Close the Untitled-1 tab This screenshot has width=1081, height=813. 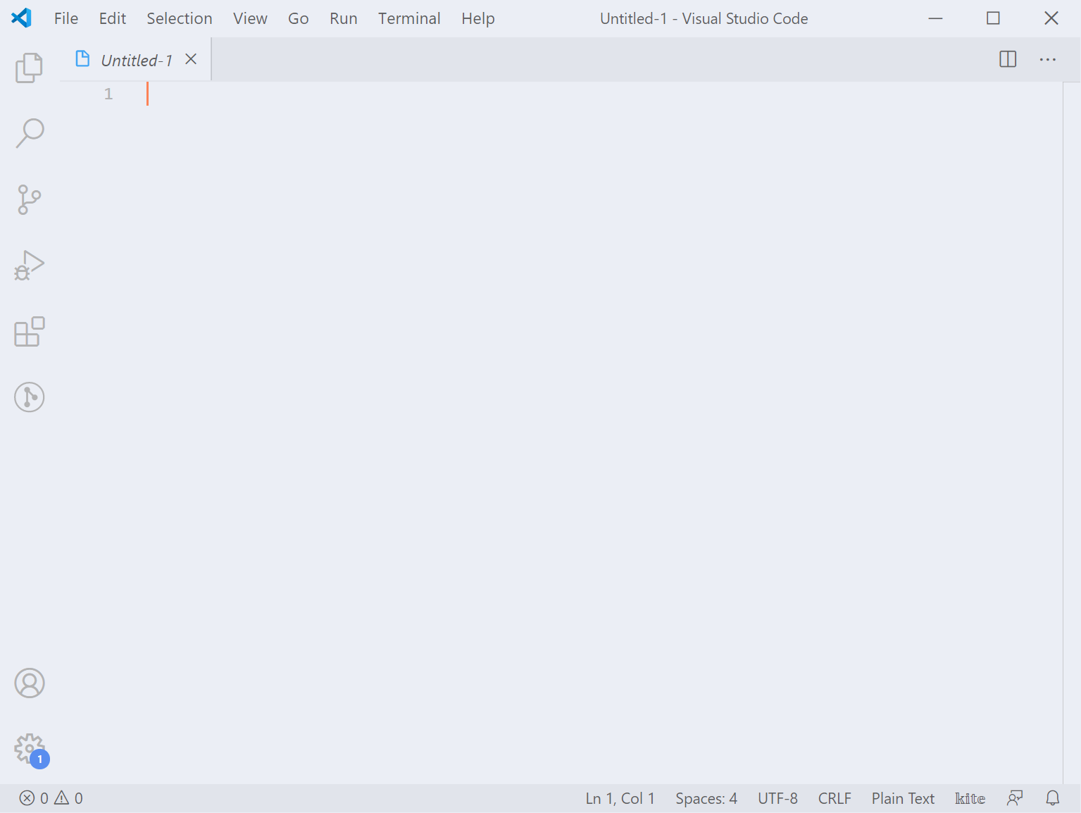[x=191, y=59]
